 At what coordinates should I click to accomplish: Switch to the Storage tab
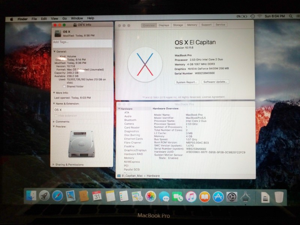click(x=178, y=25)
